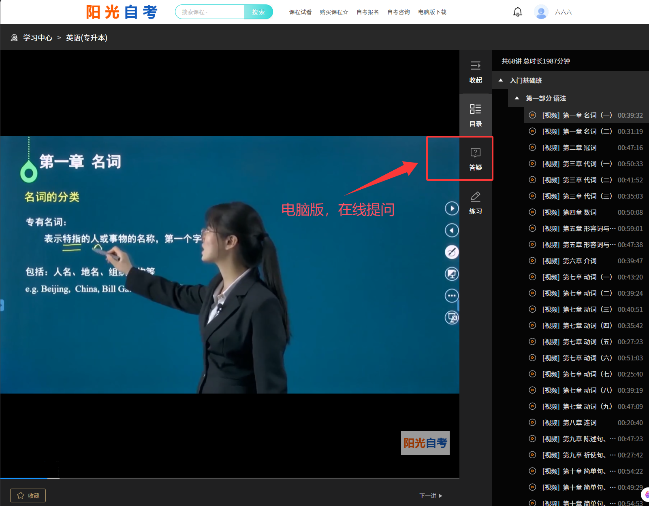Focus the 搜索课程 search input field
Image resolution: width=649 pixels, height=506 pixels.
click(210, 12)
